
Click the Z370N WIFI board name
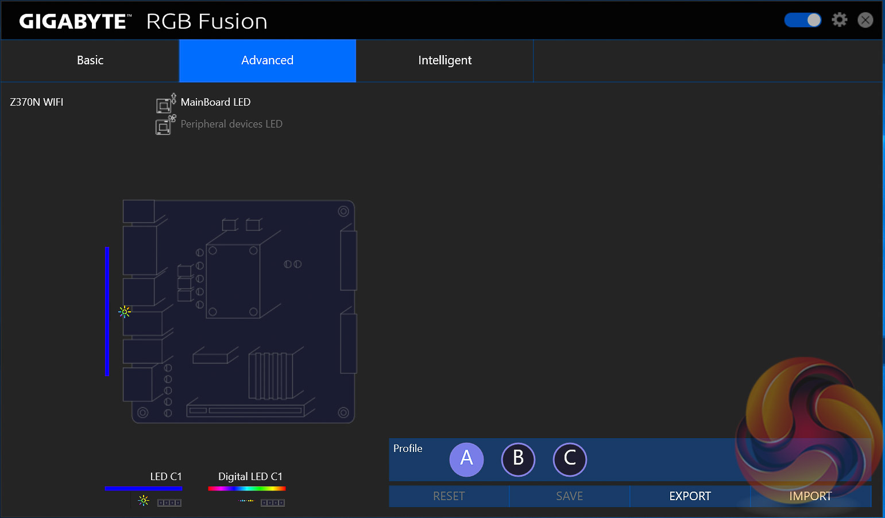pos(37,102)
